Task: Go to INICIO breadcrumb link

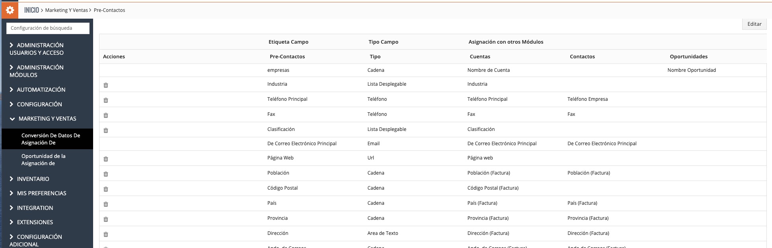Action: [x=31, y=10]
